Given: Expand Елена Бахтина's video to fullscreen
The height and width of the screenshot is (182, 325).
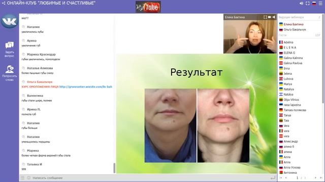Looking at the screenshot, I should [x=265, y=17].
